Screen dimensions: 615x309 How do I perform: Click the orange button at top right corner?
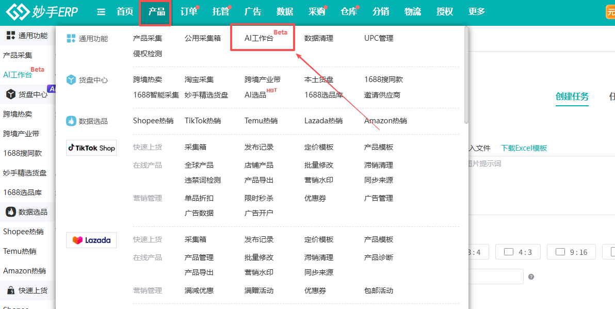(611, 12)
